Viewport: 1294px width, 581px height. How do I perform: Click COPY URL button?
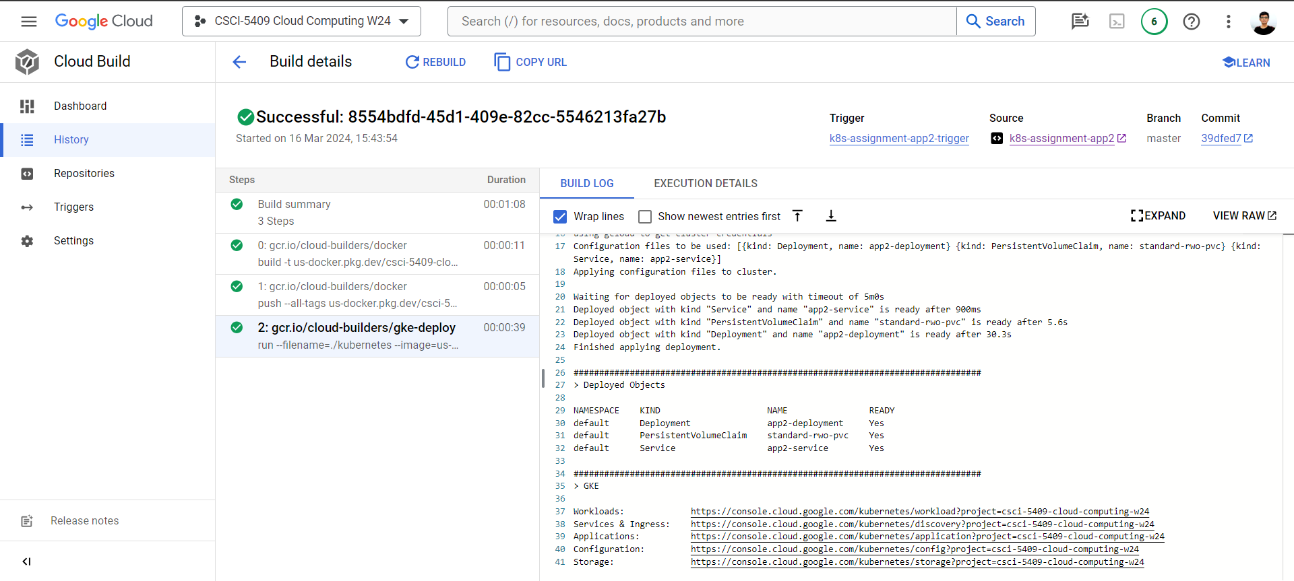(530, 62)
